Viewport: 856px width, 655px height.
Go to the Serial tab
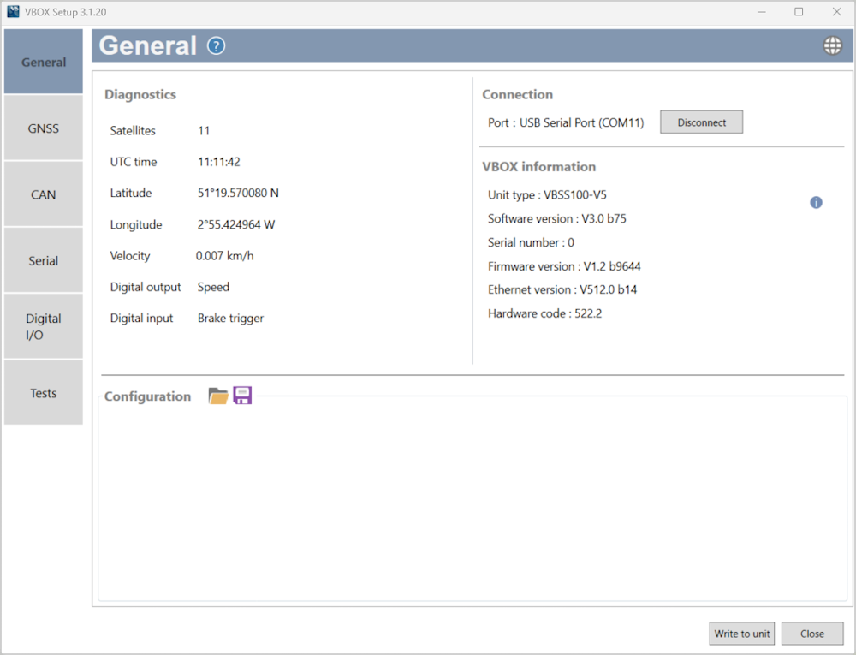pos(44,260)
